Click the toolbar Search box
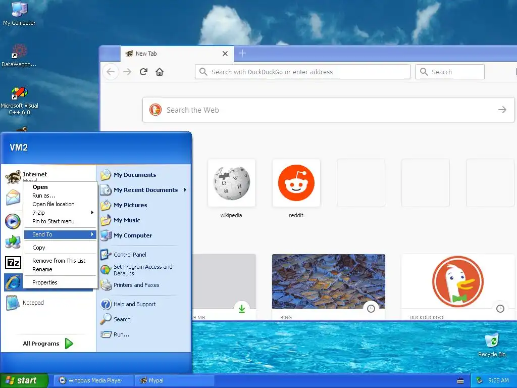Screen dimensions: 517x388 point(450,72)
